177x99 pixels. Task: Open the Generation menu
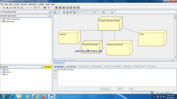(x=33, y=4)
